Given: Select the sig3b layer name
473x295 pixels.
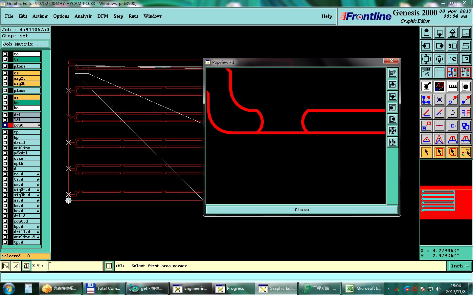Looking at the screenshot, I should coord(27,84).
